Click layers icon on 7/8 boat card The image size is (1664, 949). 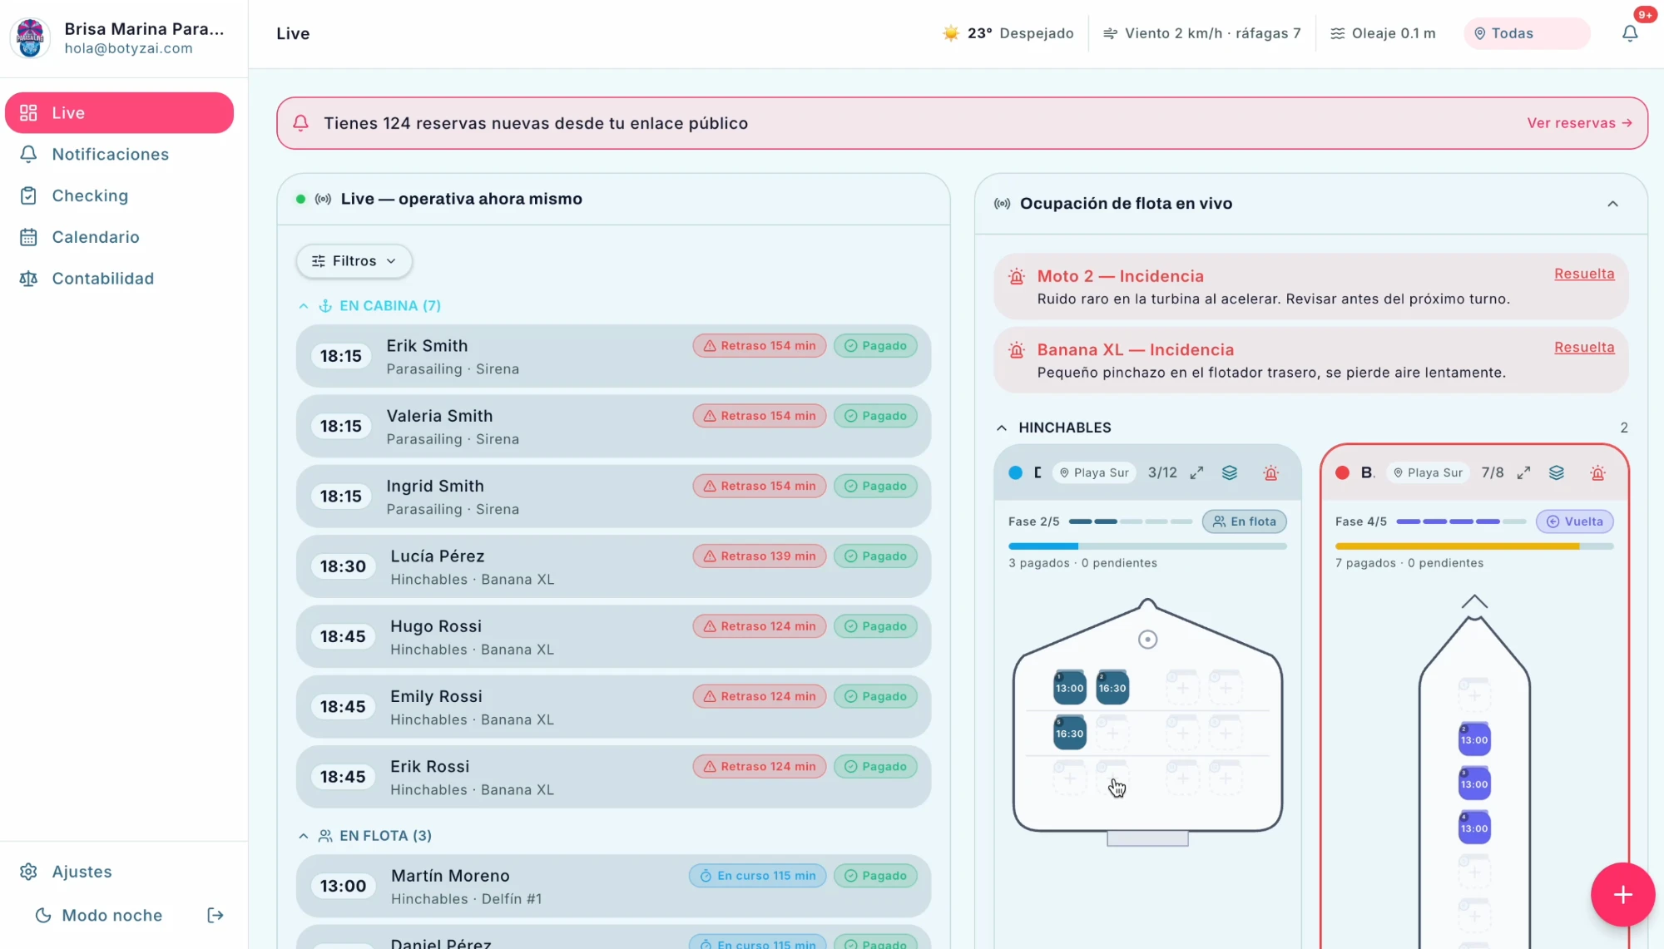(x=1556, y=472)
